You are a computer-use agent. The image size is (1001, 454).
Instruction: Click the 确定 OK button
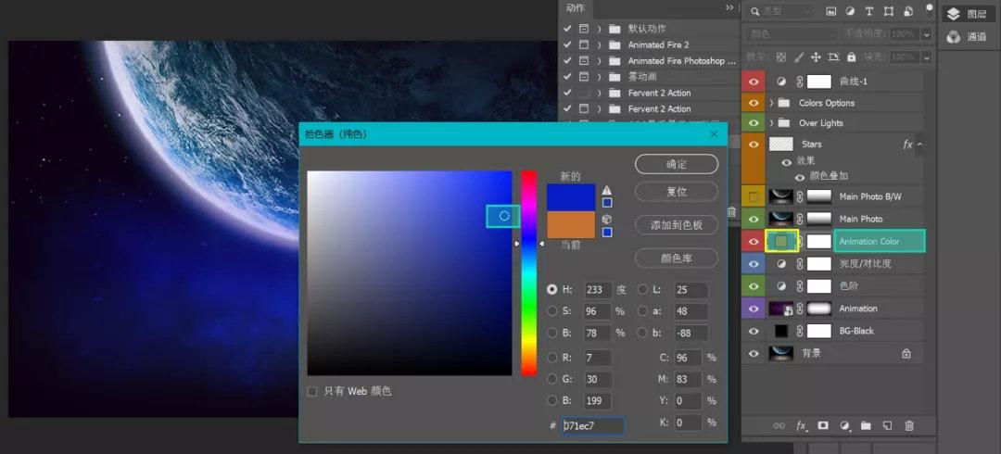(x=677, y=164)
